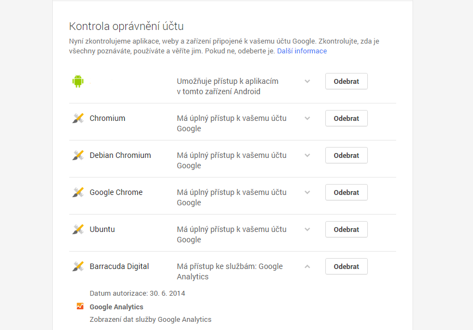Click Odebrat in the Ubuntu row

click(346, 229)
